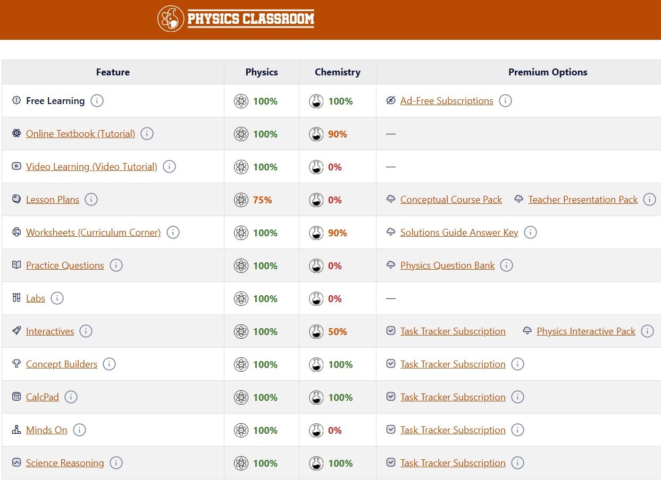Click the atom icon next to Physics 100%
The height and width of the screenshot is (480, 661).
pos(241,101)
